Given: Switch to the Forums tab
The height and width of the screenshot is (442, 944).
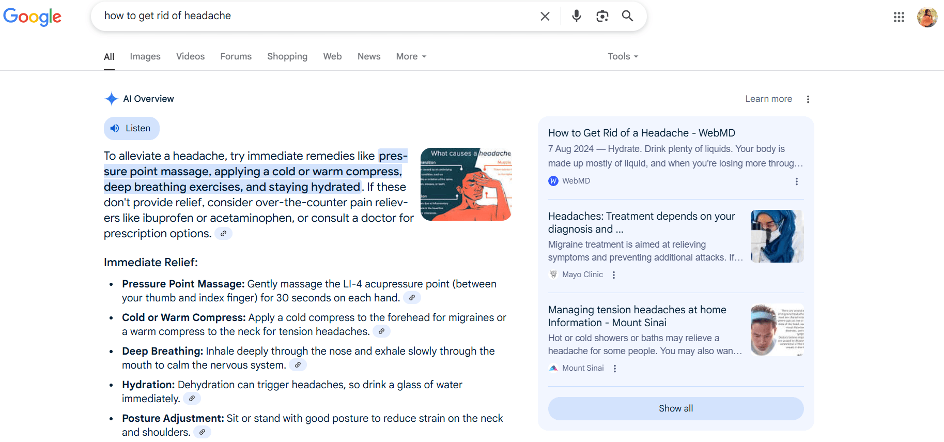Looking at the screenshot, I should (236, 56).
